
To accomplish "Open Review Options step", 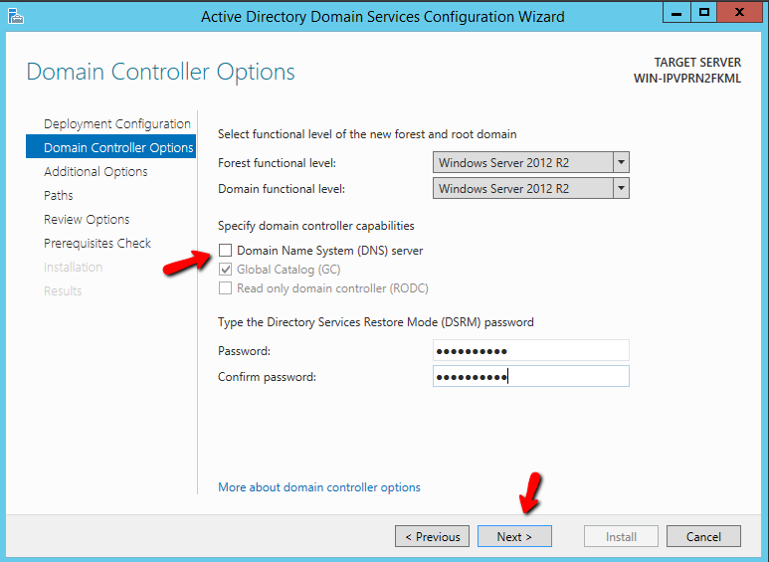I will tap(87, 219).
